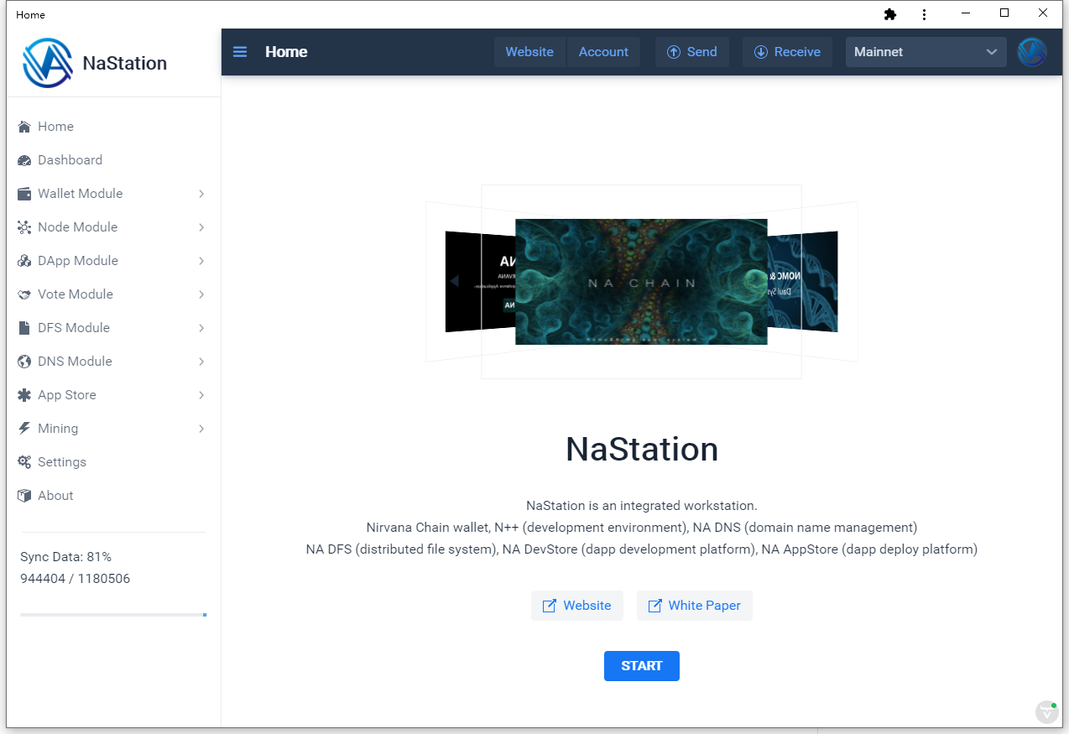Click the Settings gears icon

[24, 462]
